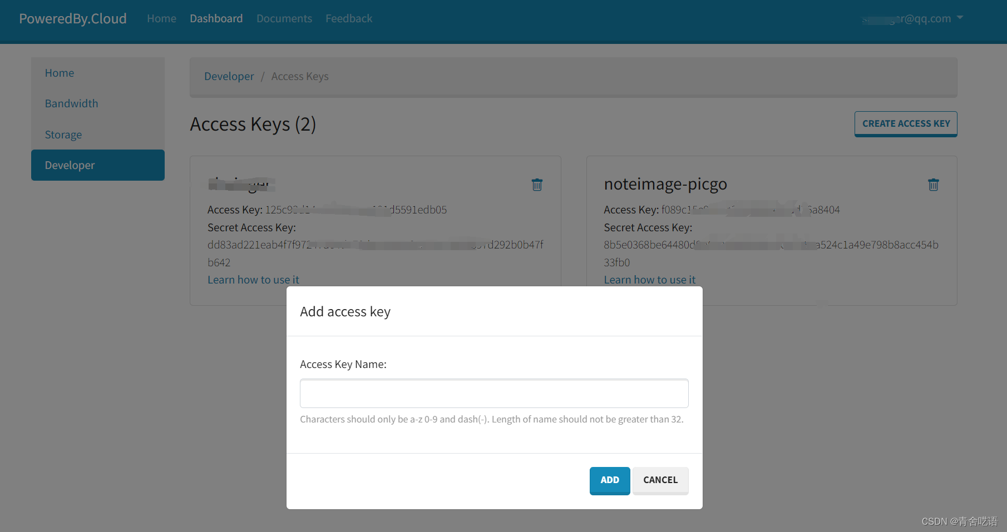Select the Dashboard navigation item
1007x532 pixels.
click(216, 18)
